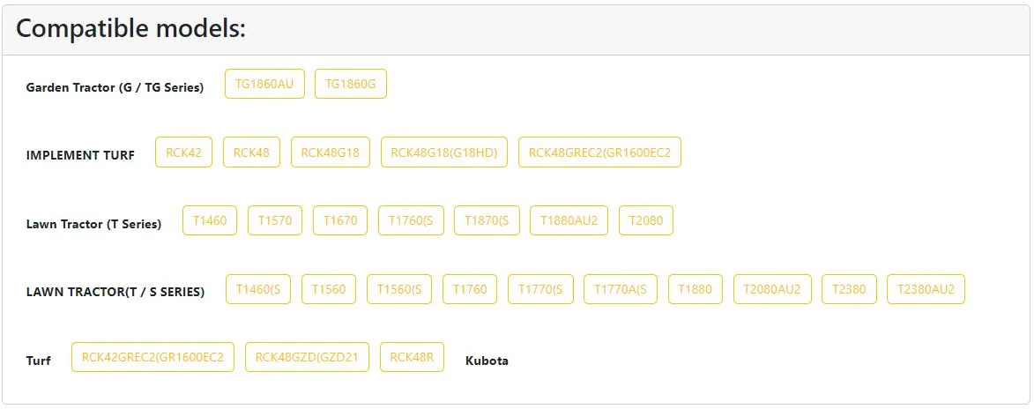Open the T2080 lawn tractor model
Viewport: 1034px width, 409px height.
pos(646,220)
